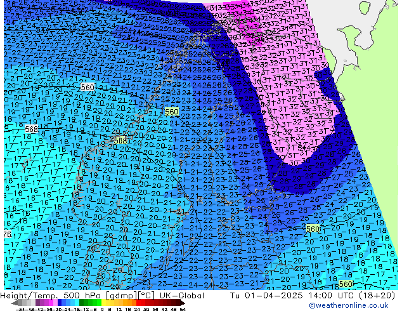The width and height of the screenshot is (402, 311).
Task: Select the date '01-04-2025'
Action: [x=274, y=296]
